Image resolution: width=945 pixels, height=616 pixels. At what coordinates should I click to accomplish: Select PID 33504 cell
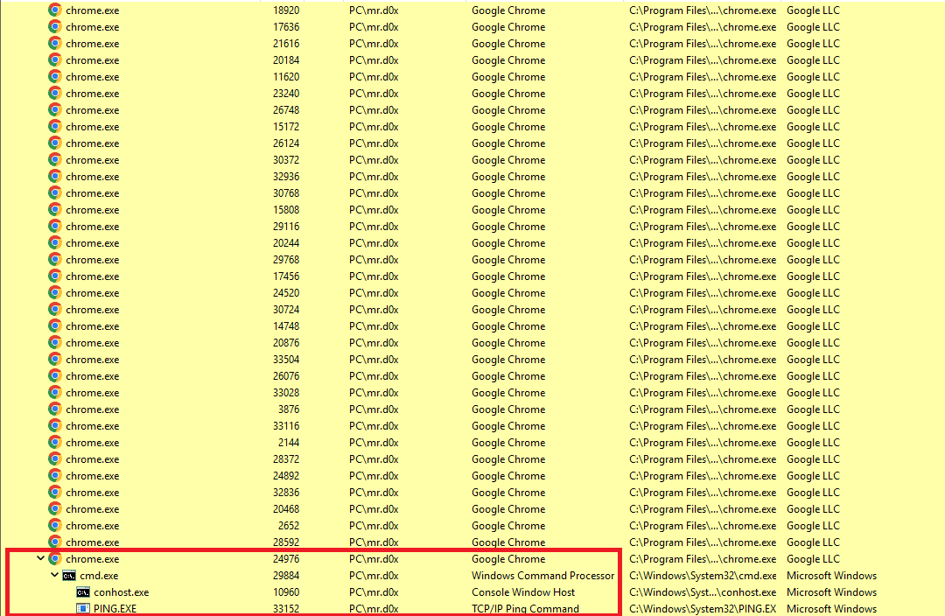pyautogui.click(x=285, y=360)
